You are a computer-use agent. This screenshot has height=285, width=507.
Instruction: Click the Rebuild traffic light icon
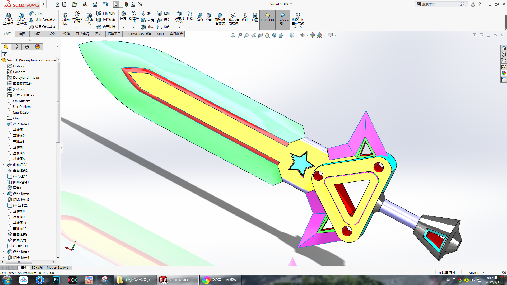click(126, 4)
